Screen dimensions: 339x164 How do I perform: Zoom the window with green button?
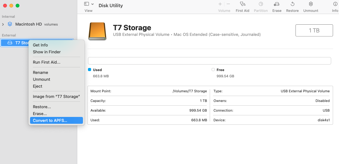[x=18, y=6]
